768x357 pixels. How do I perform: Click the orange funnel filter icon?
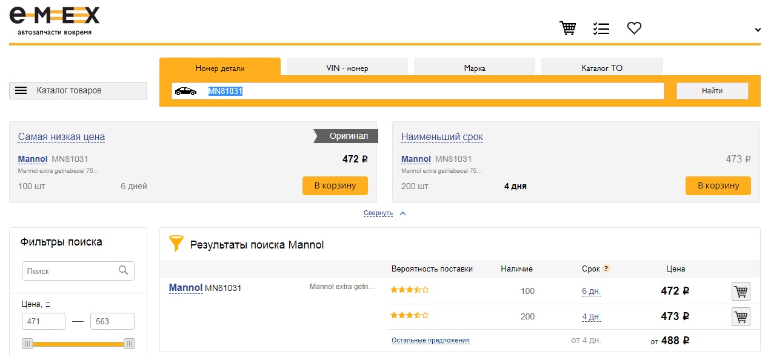tap(176, 244)
